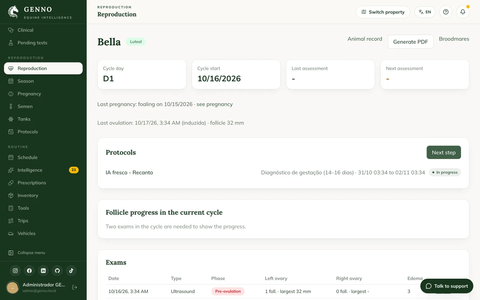Open Pending tests in sidebar

point(43,43)
